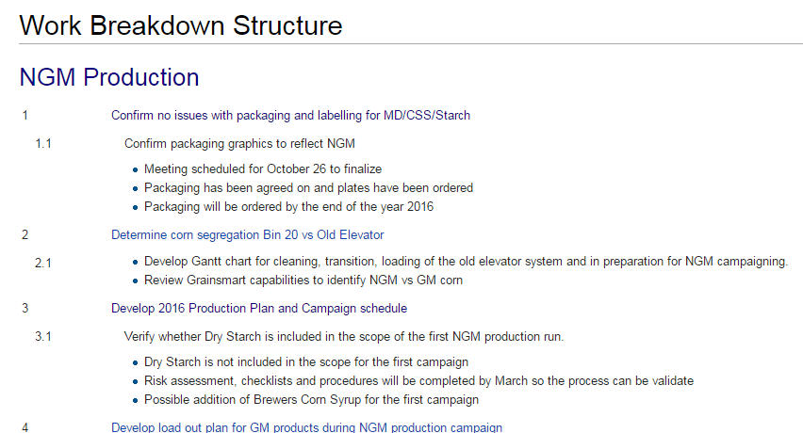Click the 'Develop Gantt chart for cleaning' bullet

(x=466, y=262)
